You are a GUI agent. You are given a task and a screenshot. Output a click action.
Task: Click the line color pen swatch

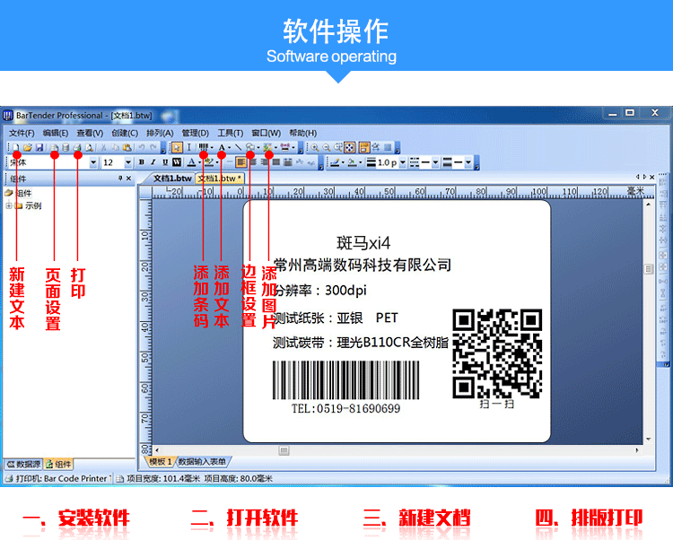[336, 162]
